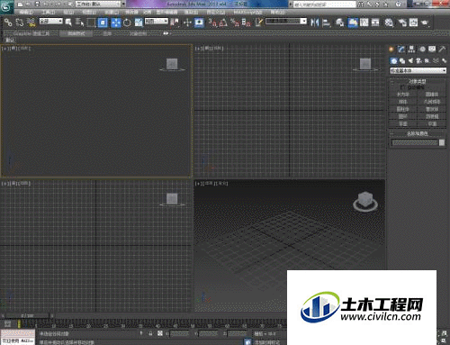Open the Standard Primitives category dropdown
Viewport: 450px width, 345px height.
(418, 70)
